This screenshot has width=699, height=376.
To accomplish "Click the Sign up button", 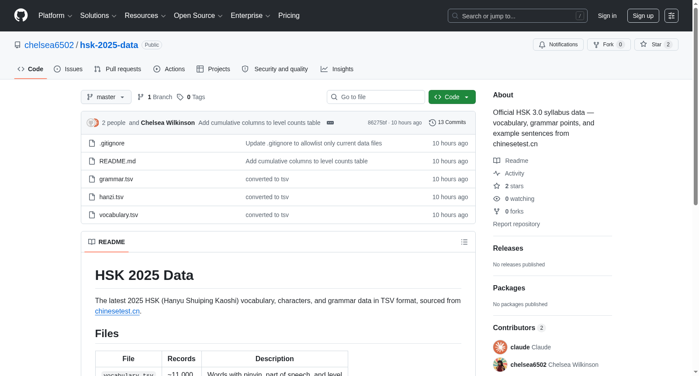I will [643, 16].
